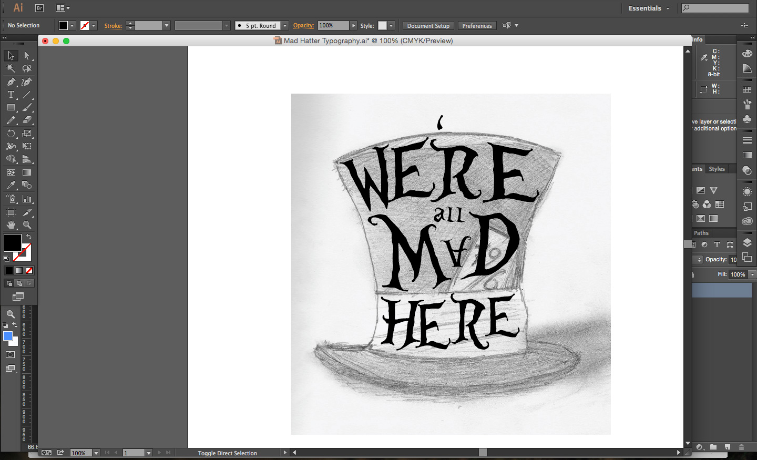Image resolution: width=757 pixels, height=460 pixels.
Task: Enable Draw Behind mode
Action: point(19,283)
